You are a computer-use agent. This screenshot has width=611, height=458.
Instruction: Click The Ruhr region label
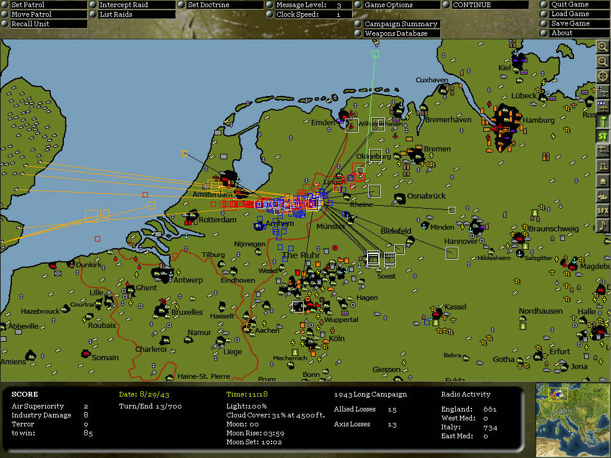click(x=301, y=255)
